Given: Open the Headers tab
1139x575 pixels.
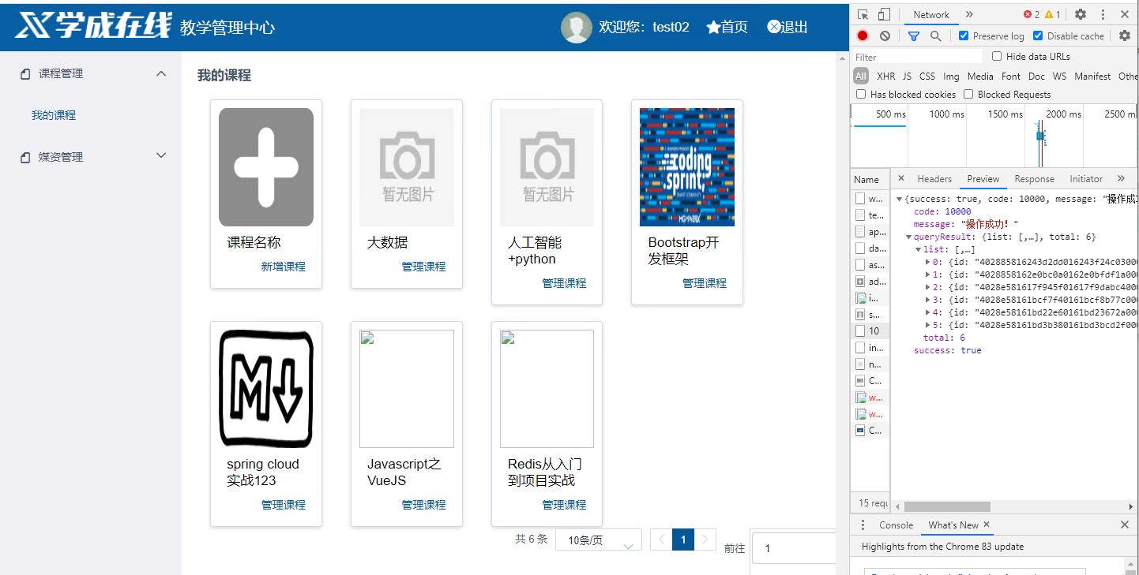Looking at the screenshot, I should (934, 179).
